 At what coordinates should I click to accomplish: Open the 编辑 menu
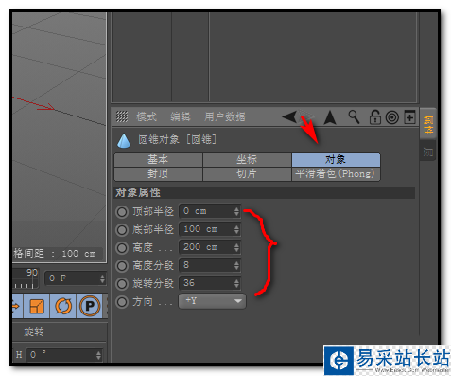(181, 116)
